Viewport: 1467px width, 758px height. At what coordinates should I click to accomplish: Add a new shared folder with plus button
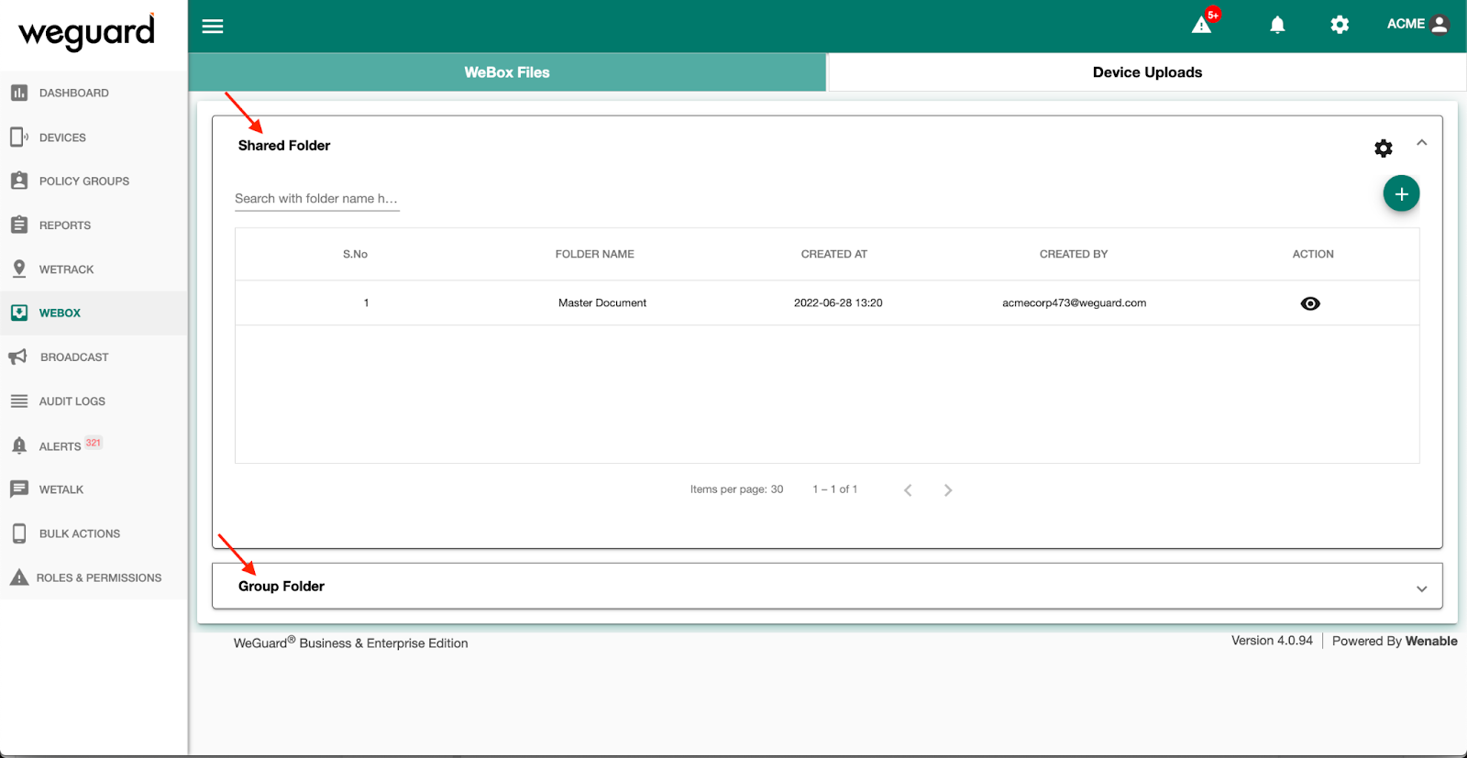[1401, 193]
